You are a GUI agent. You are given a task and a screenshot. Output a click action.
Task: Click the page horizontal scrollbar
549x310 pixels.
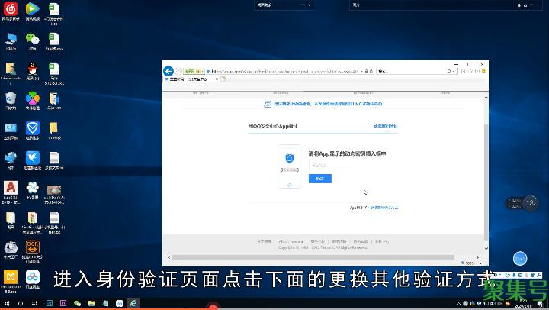[x=320, y=257]
